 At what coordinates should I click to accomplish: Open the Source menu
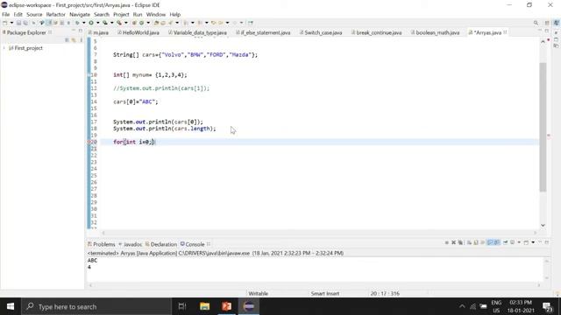click(x=34, y=14)
